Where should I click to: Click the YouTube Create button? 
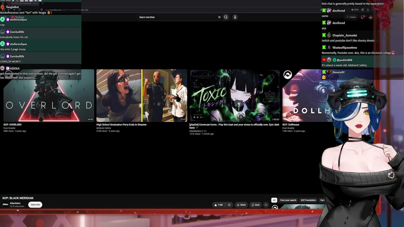point(351,17)
